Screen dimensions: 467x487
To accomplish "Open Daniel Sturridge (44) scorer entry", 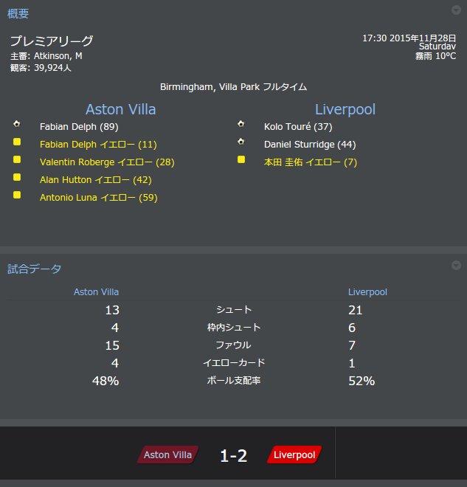I will [310, 145].
